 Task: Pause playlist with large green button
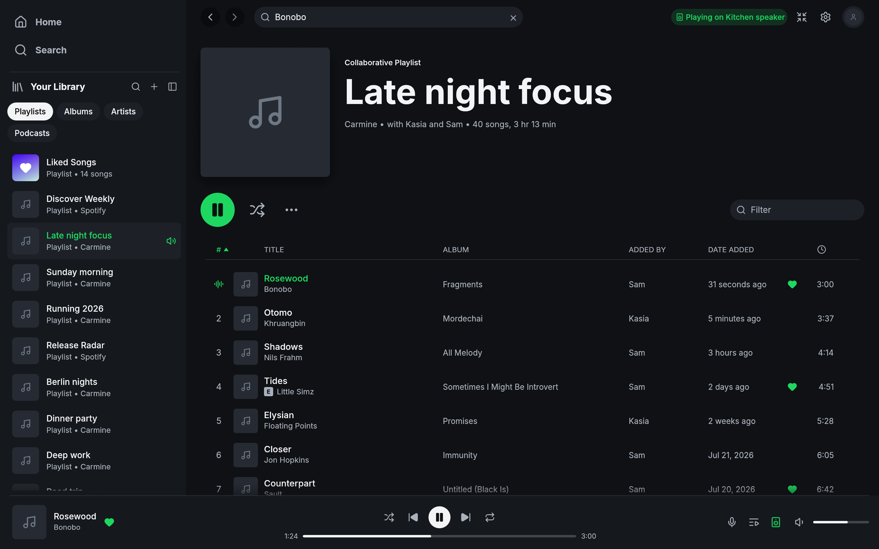coord(218,210)
